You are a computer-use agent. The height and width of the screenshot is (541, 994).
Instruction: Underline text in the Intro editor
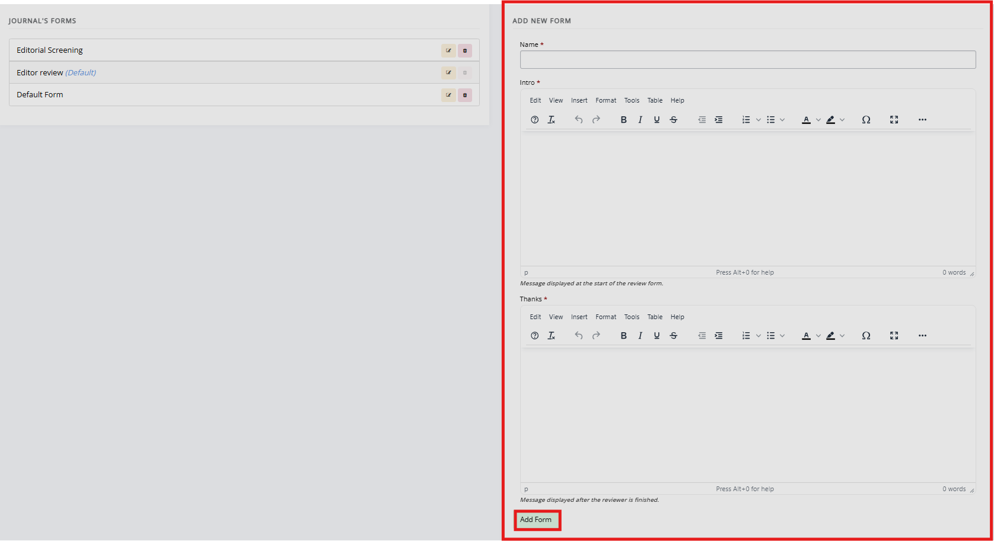pos(657,120)
